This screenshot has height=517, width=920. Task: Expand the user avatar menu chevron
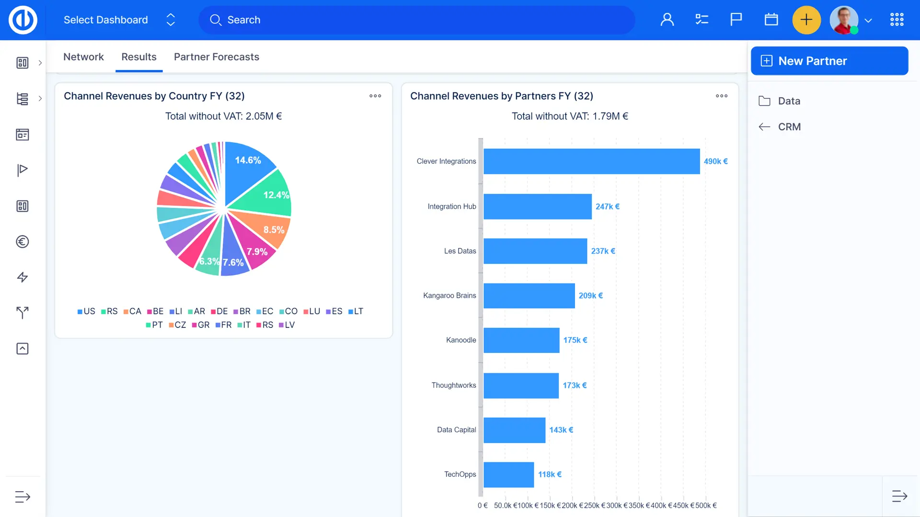(x=868, y=21)
